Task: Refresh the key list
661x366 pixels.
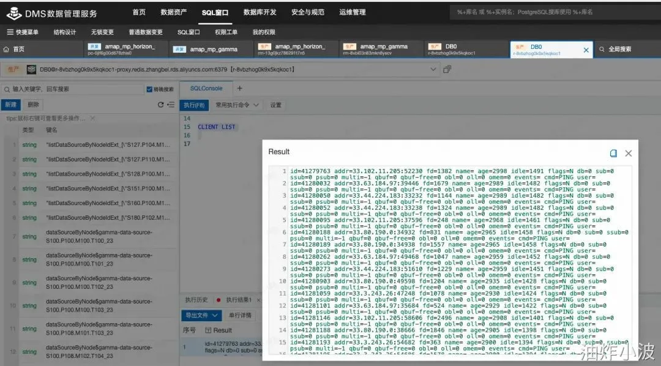Action: click(160, 105)
